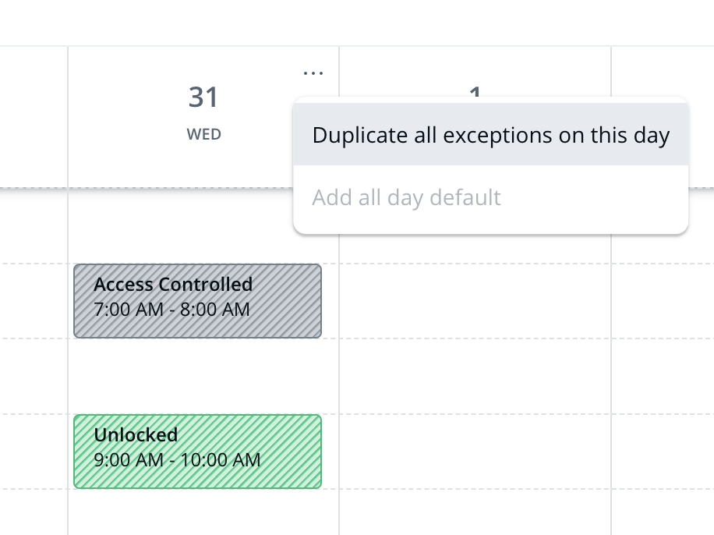This screenshot has width=714, height=535.
Task: Click the 7 AM slot left of Wed 31
Action: 34,300
